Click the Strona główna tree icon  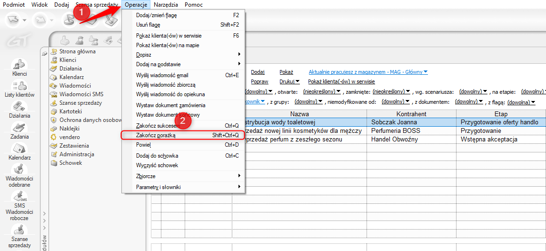(54, 51)
